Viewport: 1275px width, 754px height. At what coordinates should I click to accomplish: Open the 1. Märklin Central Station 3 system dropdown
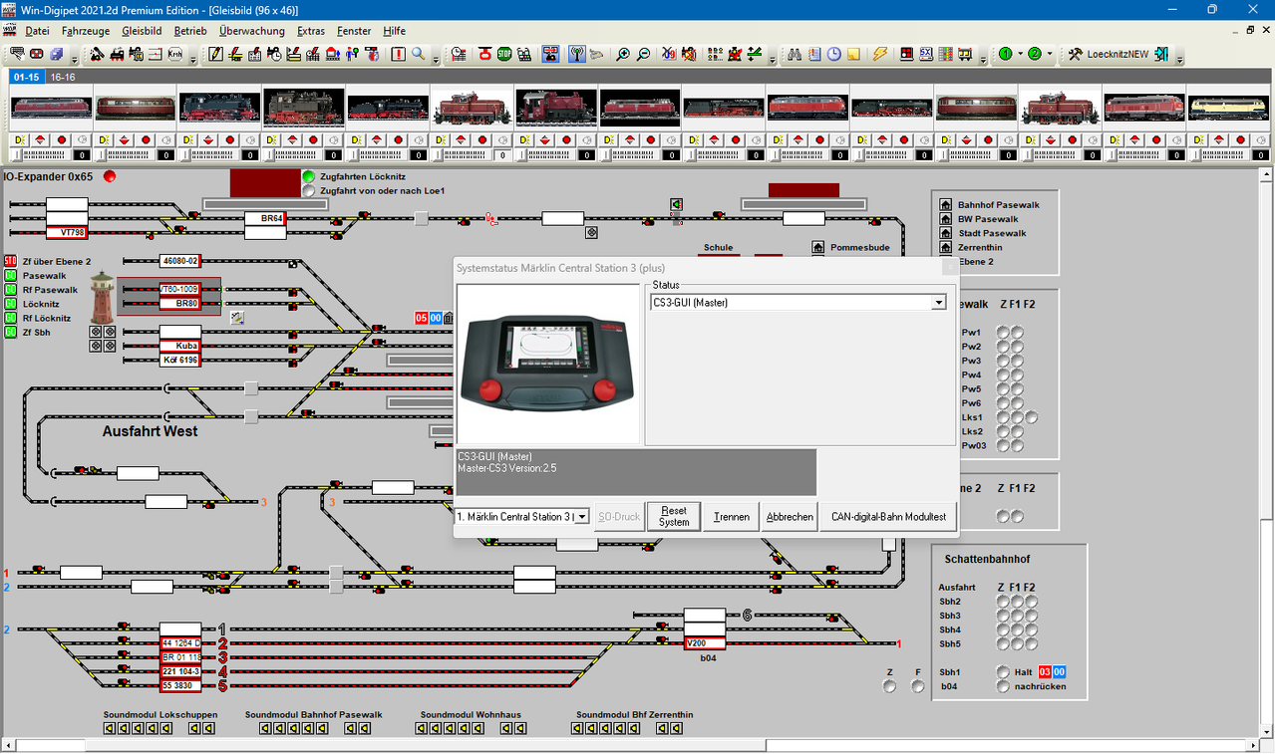(x=582, y=517)
